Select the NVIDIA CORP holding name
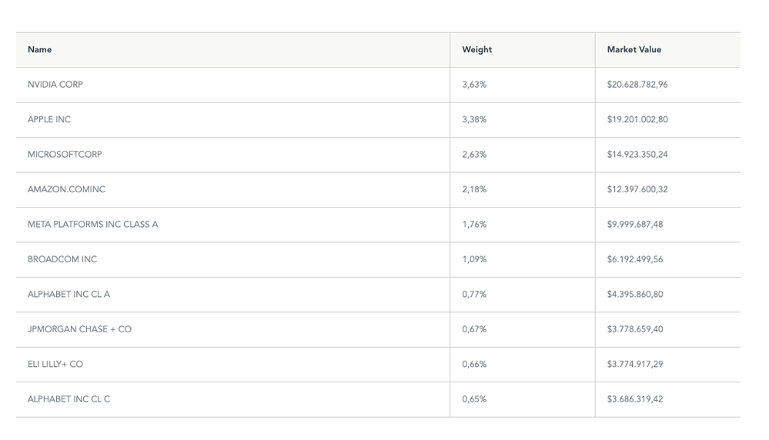 click(x=55, y=85)
